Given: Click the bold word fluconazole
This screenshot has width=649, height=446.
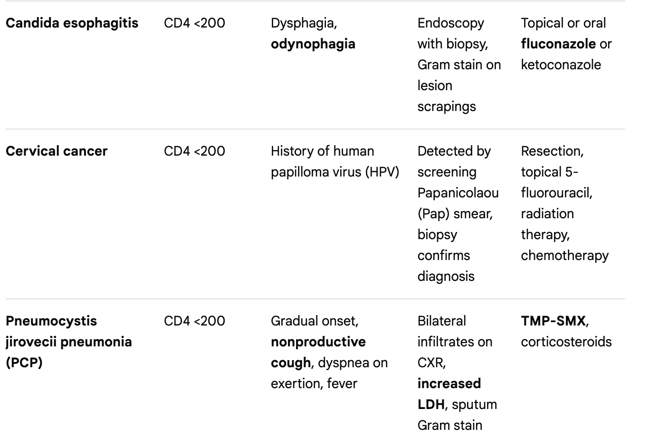Looking at the screenshot, I should [x=558, y=44].
